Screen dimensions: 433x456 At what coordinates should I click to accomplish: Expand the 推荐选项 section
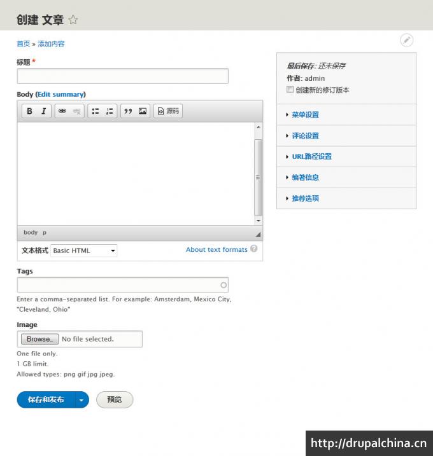[x=305, y=198]
